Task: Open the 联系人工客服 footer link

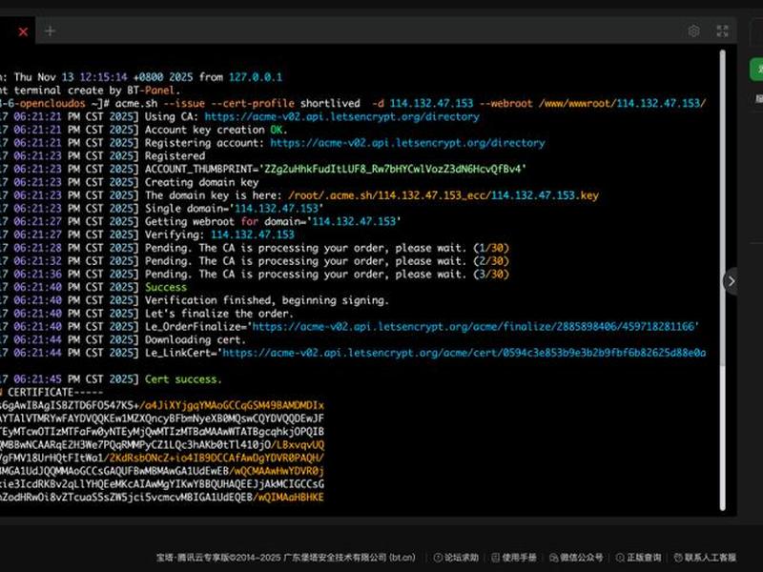Action: point(705,558)
